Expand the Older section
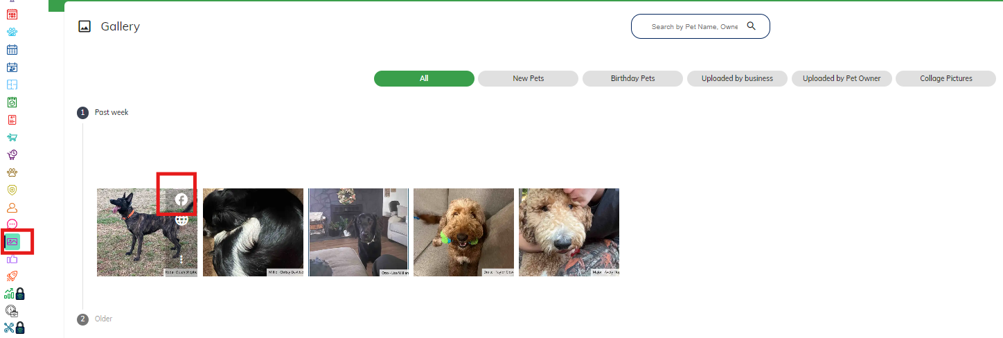Viewport: 1003px width, 338px height. pyautogui.click(x=103, y=319)
